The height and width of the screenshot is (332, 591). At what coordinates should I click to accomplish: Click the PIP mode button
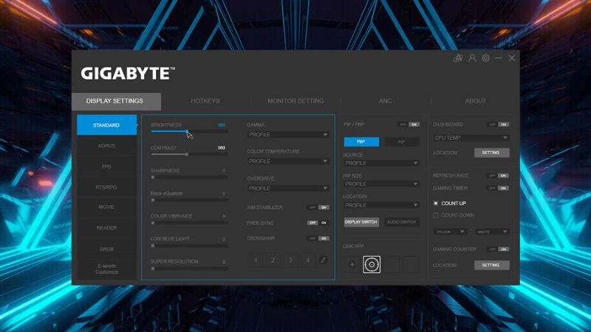[x=402, y=142]
